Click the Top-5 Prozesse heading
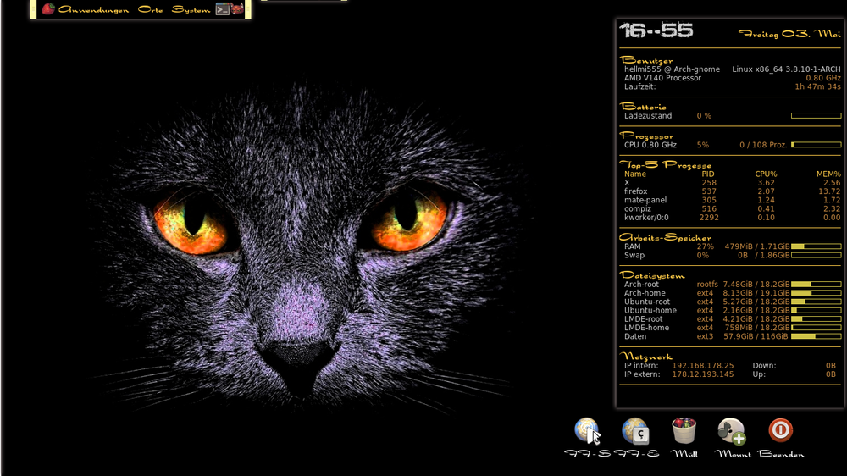847x476 pixels. coord(666,164)
